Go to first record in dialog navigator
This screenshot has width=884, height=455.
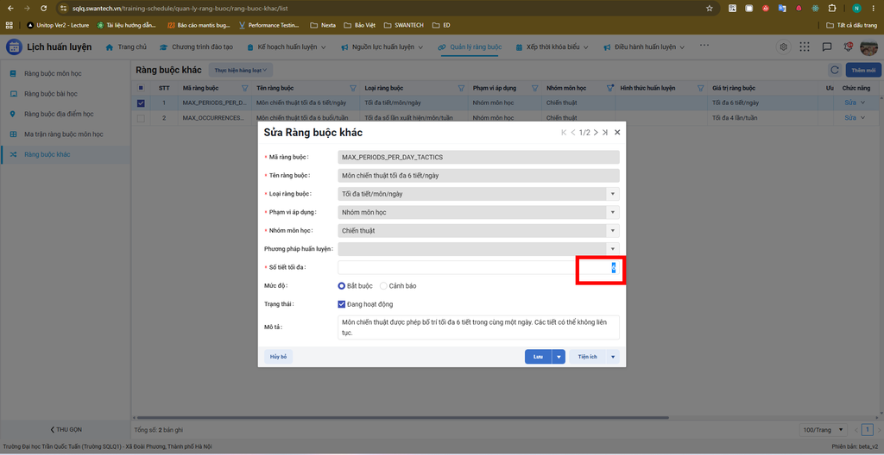(564, 133)
